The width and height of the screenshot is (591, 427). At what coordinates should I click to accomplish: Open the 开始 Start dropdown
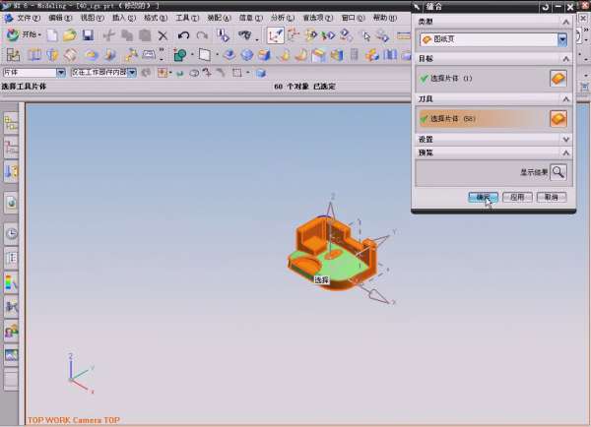coord(24,35)
